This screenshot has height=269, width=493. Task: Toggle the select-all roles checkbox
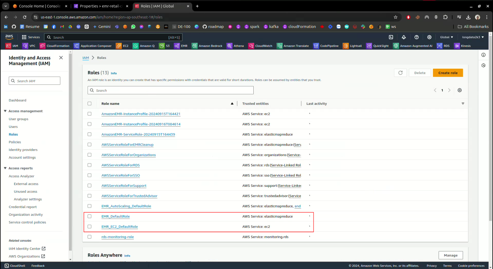point(89,103)
